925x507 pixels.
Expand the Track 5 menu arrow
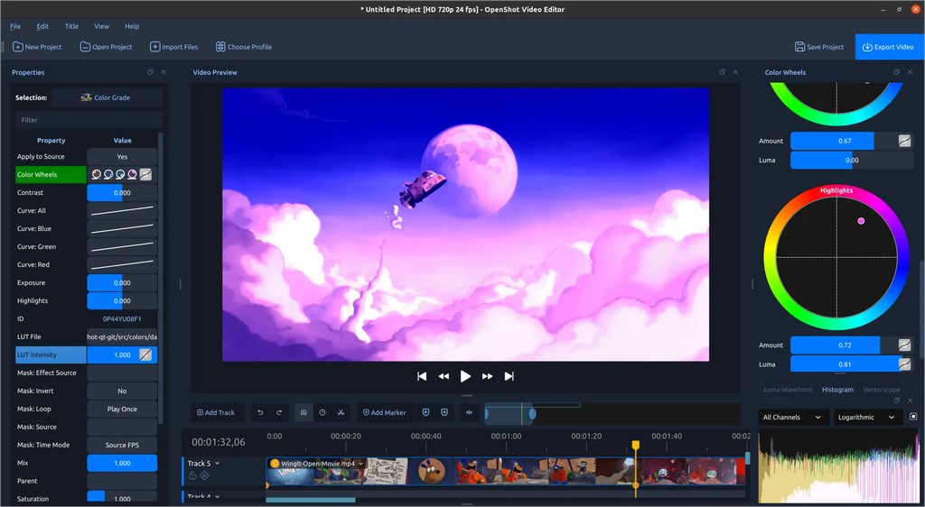tap(217, 464)
